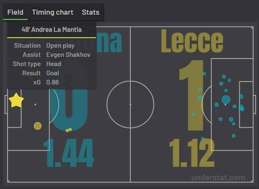Select the large yellow Lecce shot circle

coord(38,126)
